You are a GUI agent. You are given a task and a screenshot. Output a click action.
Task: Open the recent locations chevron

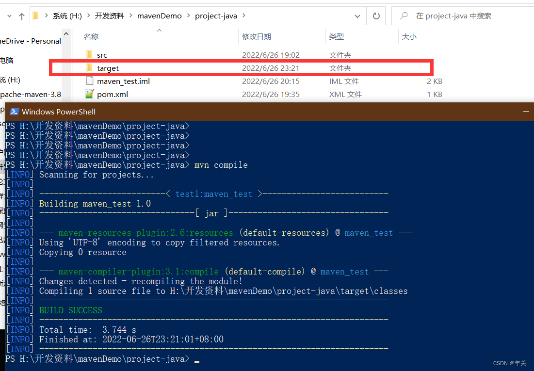pos(10,16)
